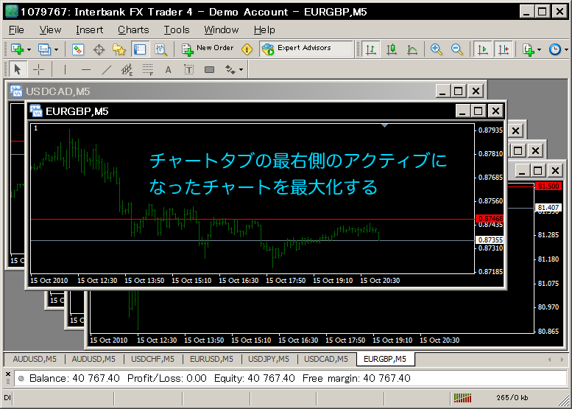Close the Terminal balance panel

click(x=7, y=374)
